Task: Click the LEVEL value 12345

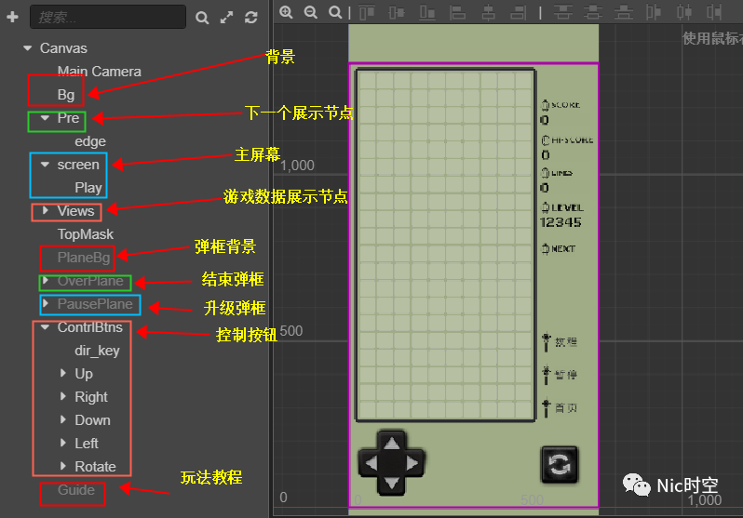Action: (561, 222)
